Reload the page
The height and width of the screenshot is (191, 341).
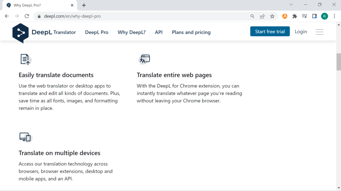click(27, 16)
